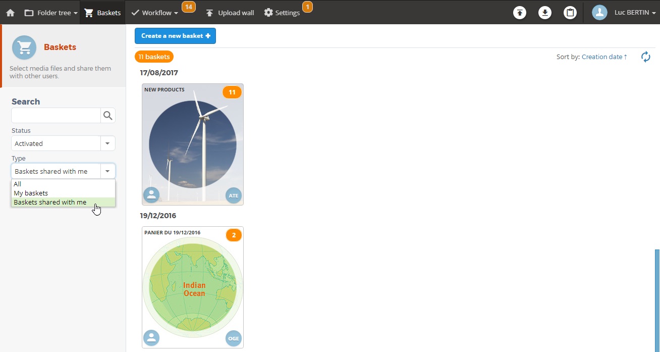Screen dimensions: 660x352
Task: Click the 11 items badge on NEW PRODUCTS
Action: (x=232, y=92)
